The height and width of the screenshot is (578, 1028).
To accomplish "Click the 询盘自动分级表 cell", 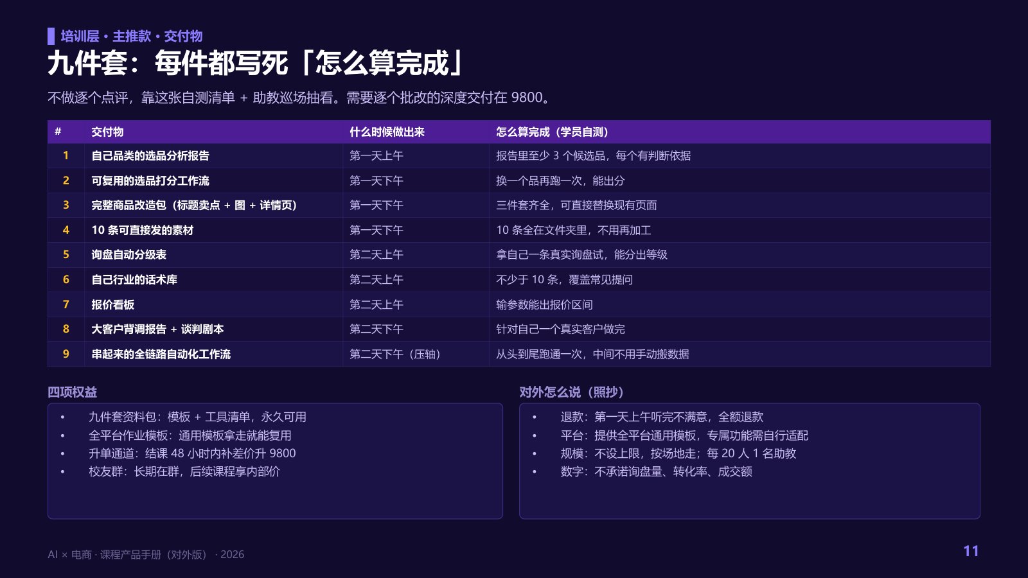I will click(x=213, y=254).
